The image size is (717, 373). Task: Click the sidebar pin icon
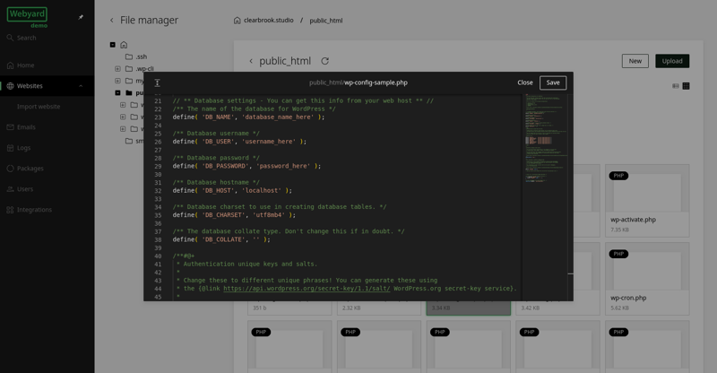pyautogui.click(x=81, y=17)
